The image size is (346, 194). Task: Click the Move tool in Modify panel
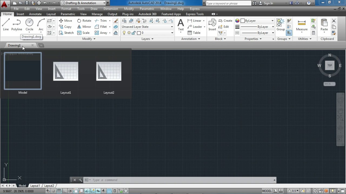(65, 21)
